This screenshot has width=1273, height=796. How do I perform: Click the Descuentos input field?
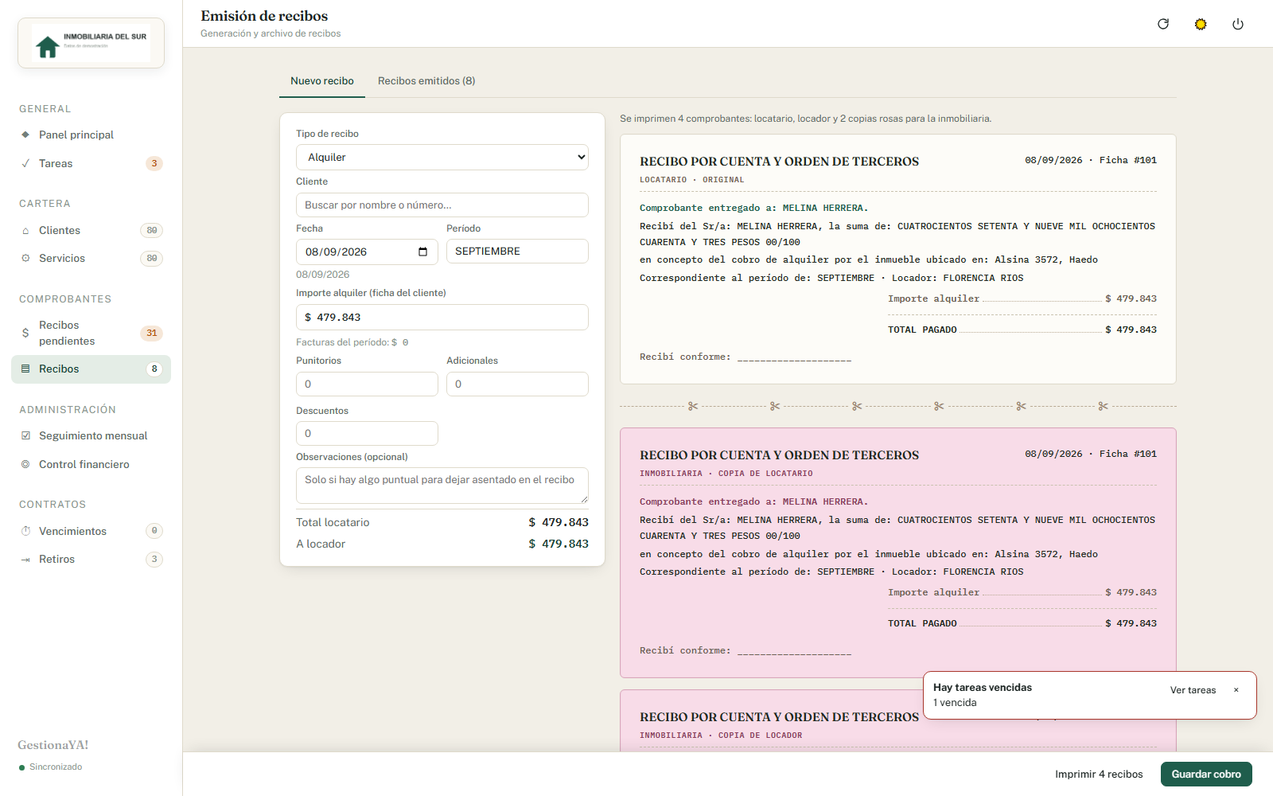pos(367,433)
